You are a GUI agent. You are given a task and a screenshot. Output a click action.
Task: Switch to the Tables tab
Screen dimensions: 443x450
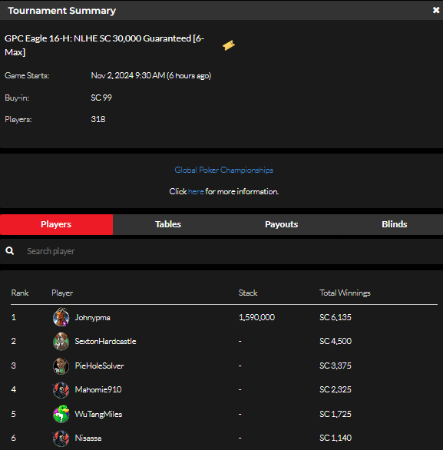tap(168, 224)
